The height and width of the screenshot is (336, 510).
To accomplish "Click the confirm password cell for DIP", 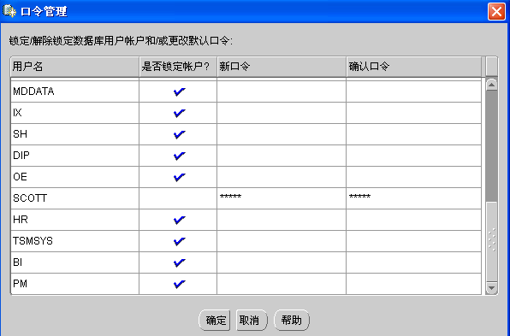I will 413,156.
